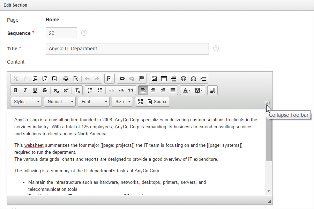314x209 pixels.
Task: Insert an image into the content
Action: 154,79
